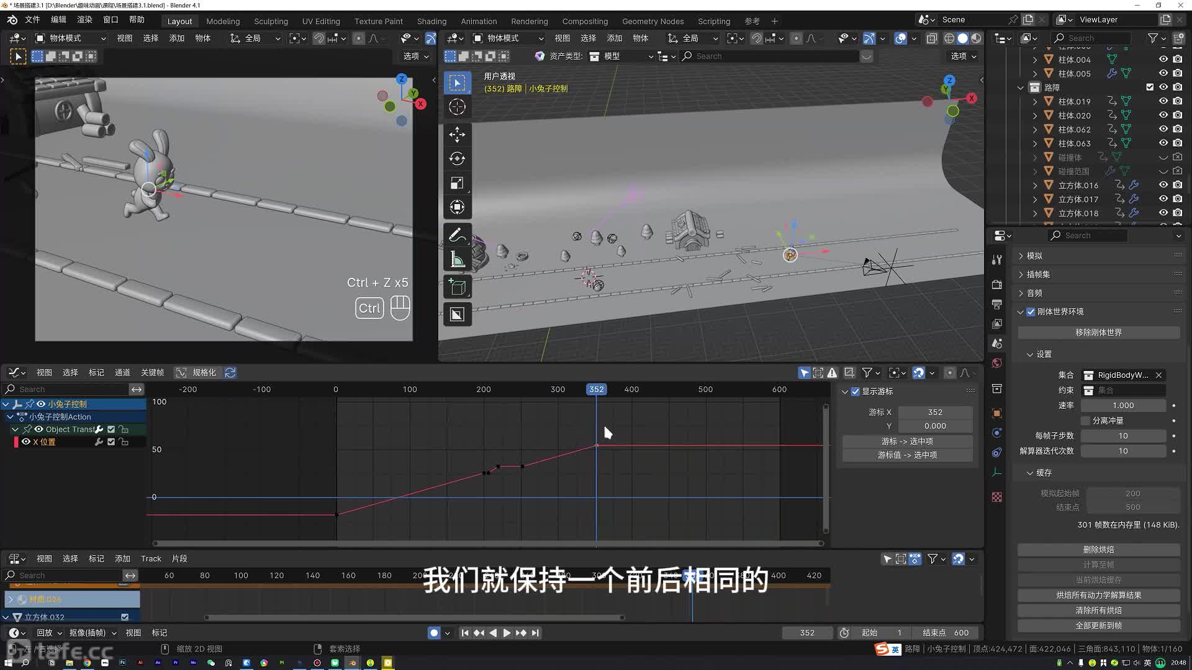Open the Texture properties tab
This screenshot has height=670, width=1192.
pos(997,497)
